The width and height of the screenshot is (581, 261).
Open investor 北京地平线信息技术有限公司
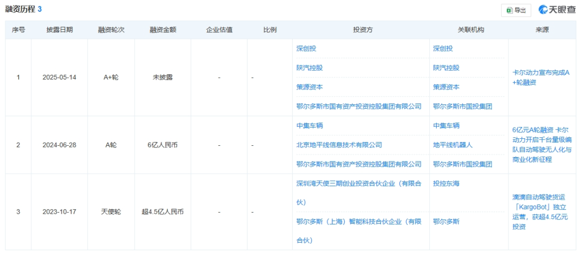click(x=339, y=145)
